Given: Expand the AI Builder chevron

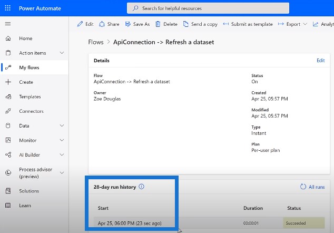Looking at the screenshot, I should click(62, 155).
